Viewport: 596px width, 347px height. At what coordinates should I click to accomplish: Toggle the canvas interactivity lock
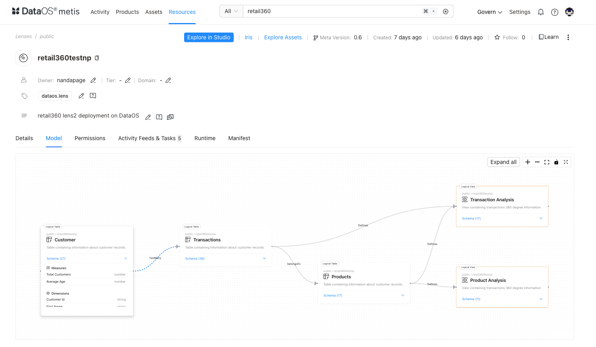(x=556, y=162)
